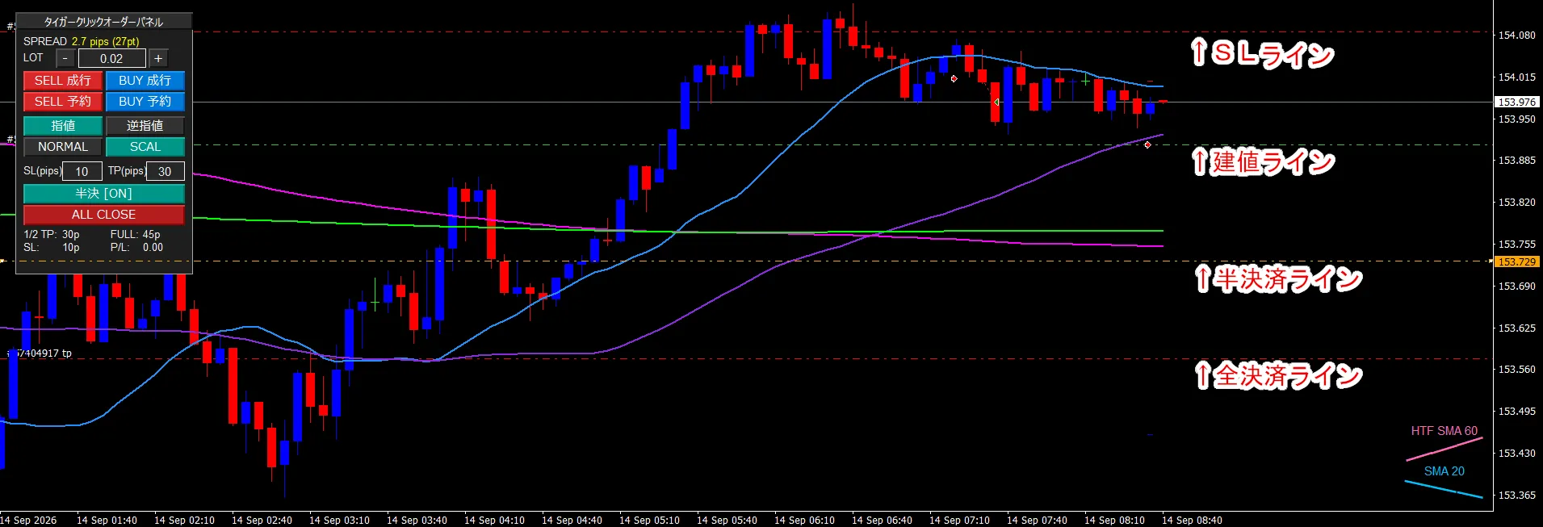Increase lot size with plus button
The height and width of the screenshot is (527, 1543).
tap(158, 58)
